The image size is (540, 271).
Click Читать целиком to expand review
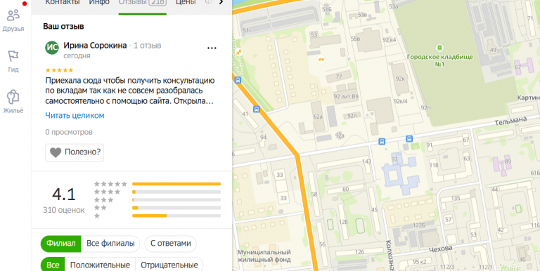tap(75, 116)
